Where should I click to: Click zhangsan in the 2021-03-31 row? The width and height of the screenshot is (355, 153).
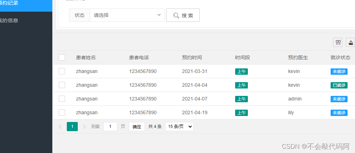tap(87, 71)
